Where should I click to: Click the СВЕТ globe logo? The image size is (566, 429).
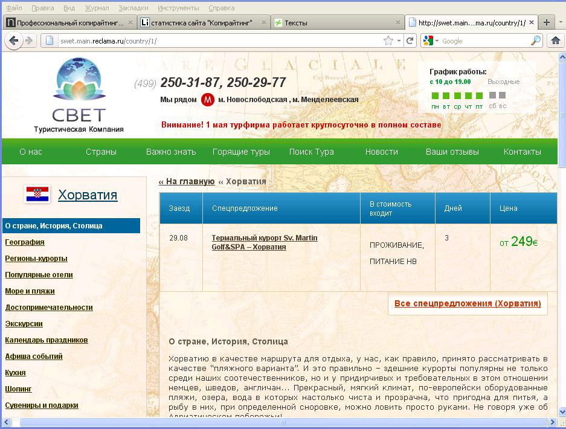point(79,79)
